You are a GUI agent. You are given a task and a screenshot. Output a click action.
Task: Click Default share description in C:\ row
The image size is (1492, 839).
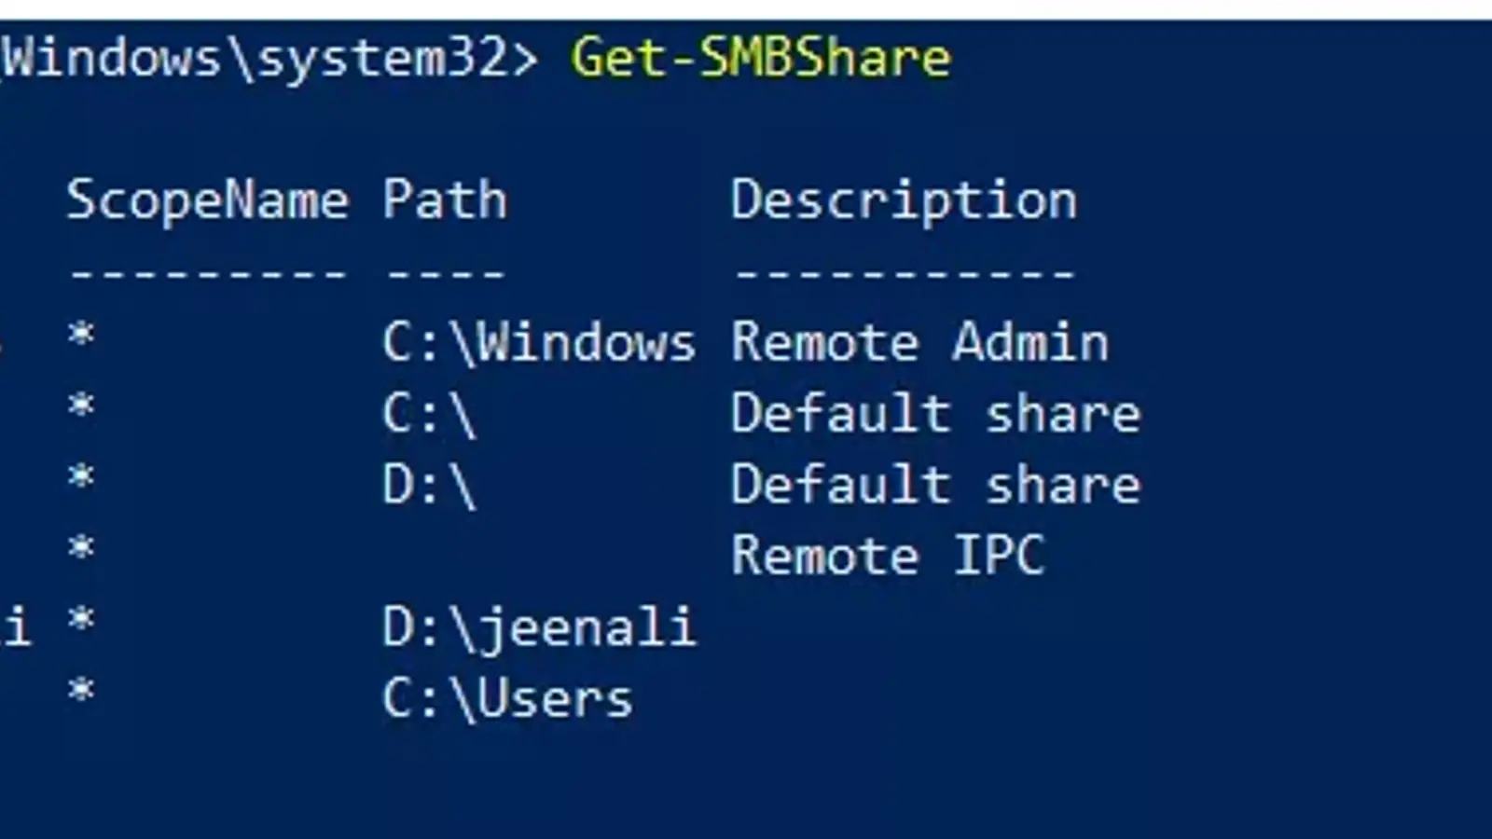tap(935, 414)
